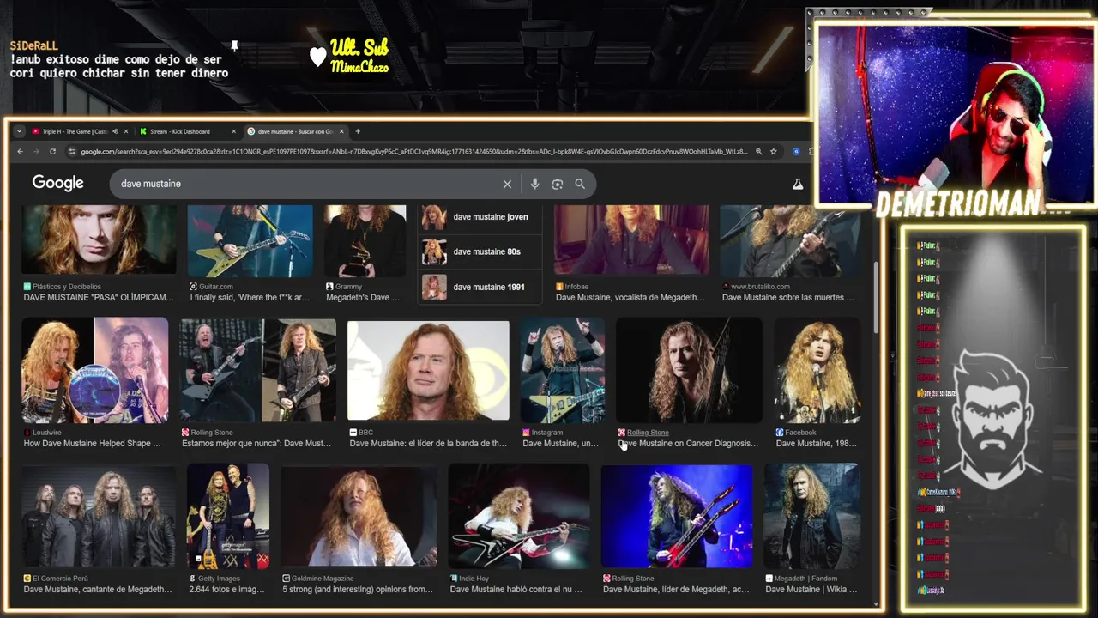This screenshot has height=618, width=1098.
Task: Open the browser profile icon
Action: tap(797, 152)
